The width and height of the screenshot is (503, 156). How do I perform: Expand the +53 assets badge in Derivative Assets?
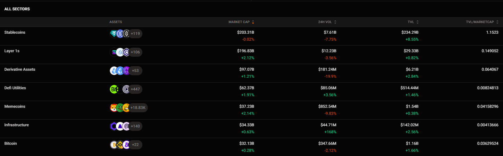tap(135, 71)
